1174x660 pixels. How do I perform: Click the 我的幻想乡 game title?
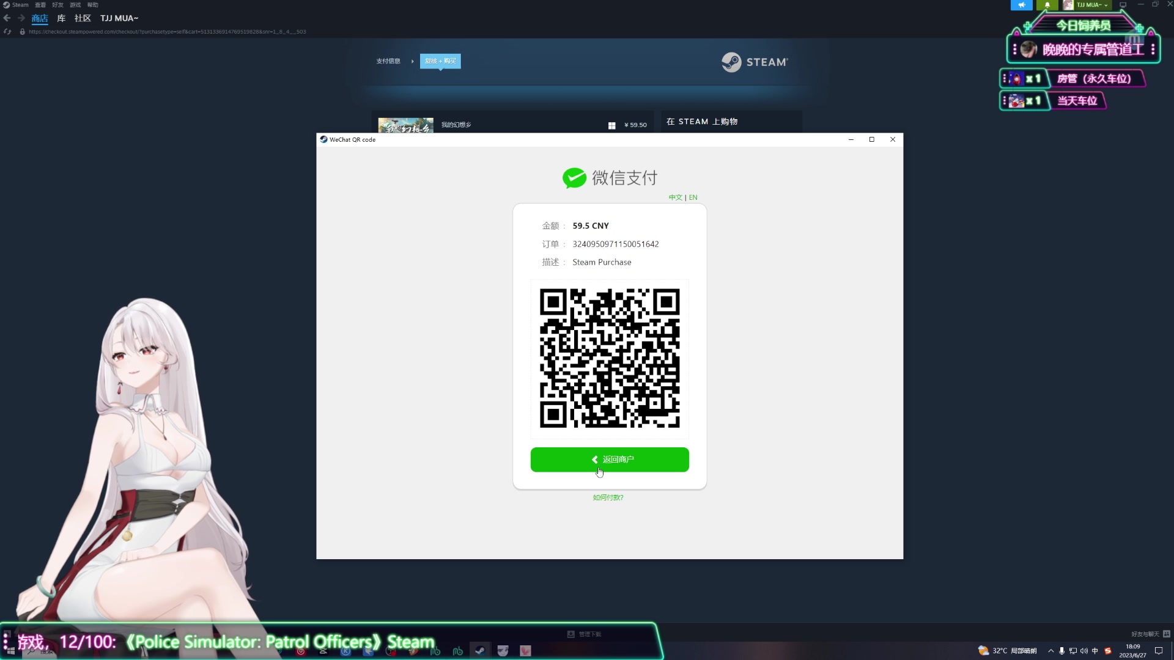click(x=456, y=125)
